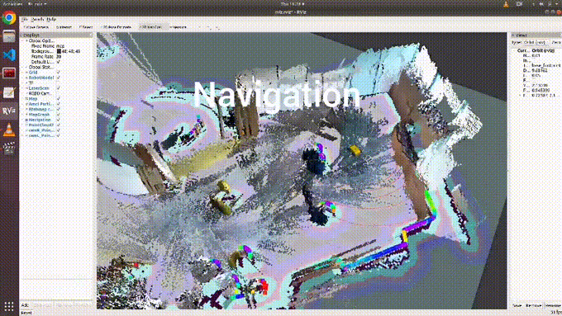Click the Views panel header
The image size is (562, 316).
click(x=536, y=35)
